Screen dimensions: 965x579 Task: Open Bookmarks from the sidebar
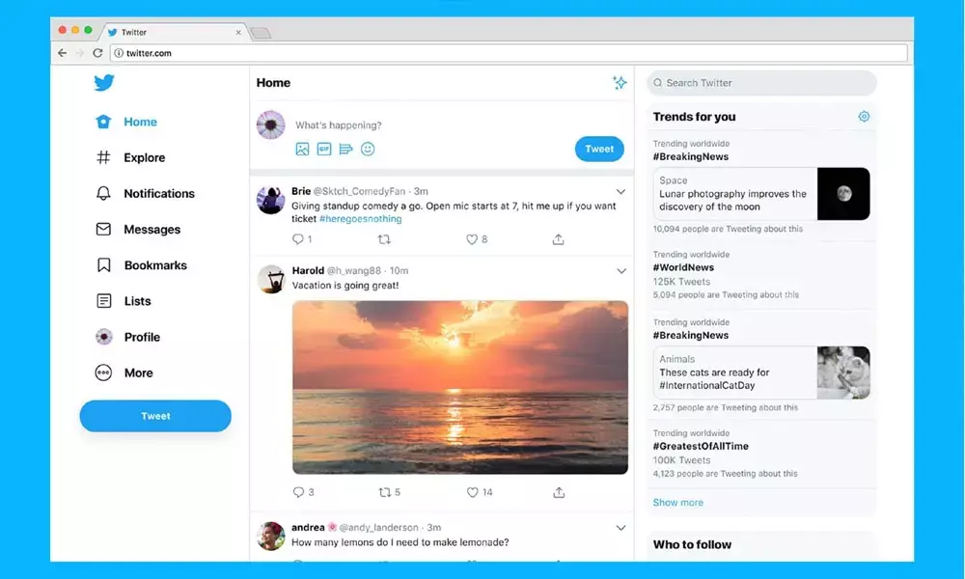pyautogui.click(x=156, y=264)
